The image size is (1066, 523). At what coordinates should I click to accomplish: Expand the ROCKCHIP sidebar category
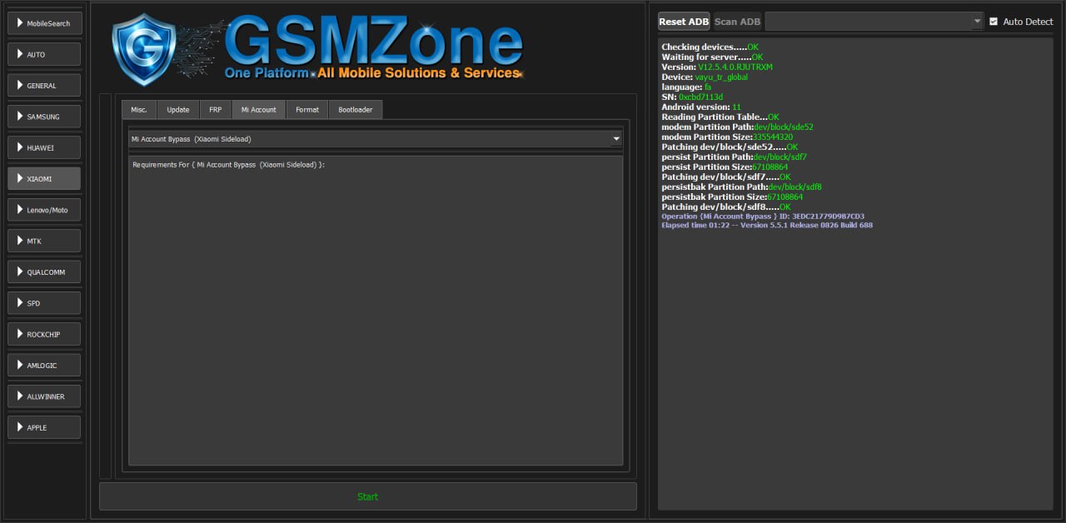(45, 334)
